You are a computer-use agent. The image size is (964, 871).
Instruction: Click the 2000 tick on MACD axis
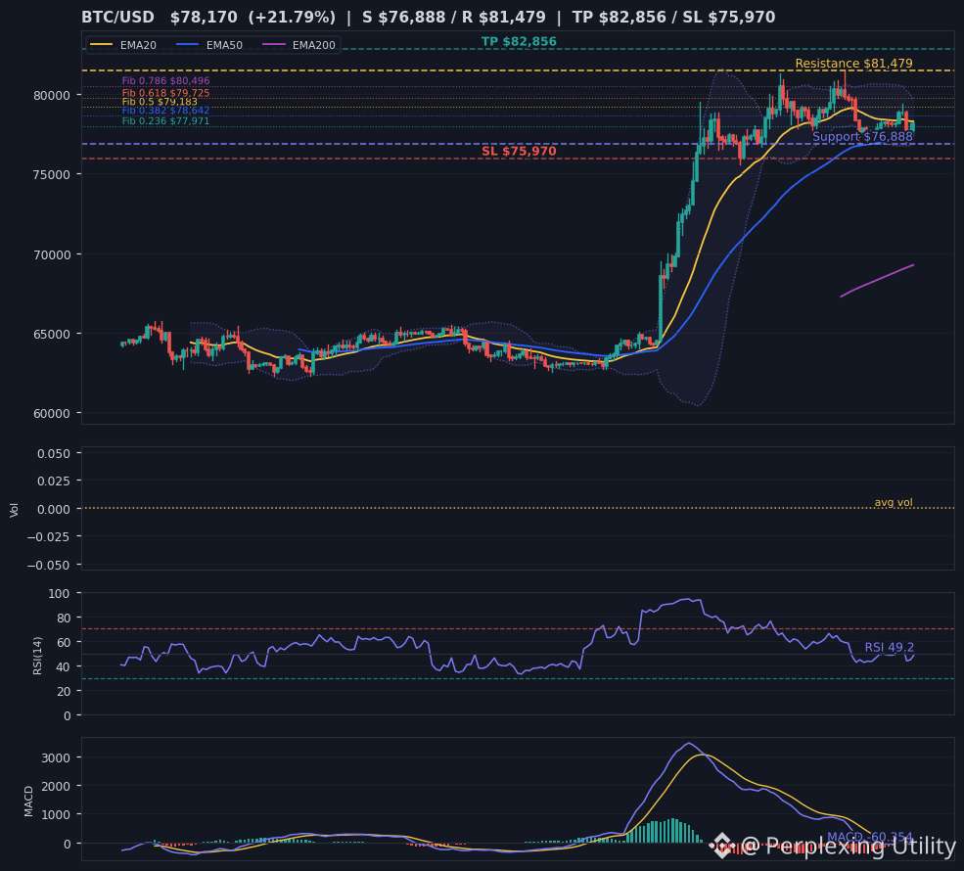56,786
